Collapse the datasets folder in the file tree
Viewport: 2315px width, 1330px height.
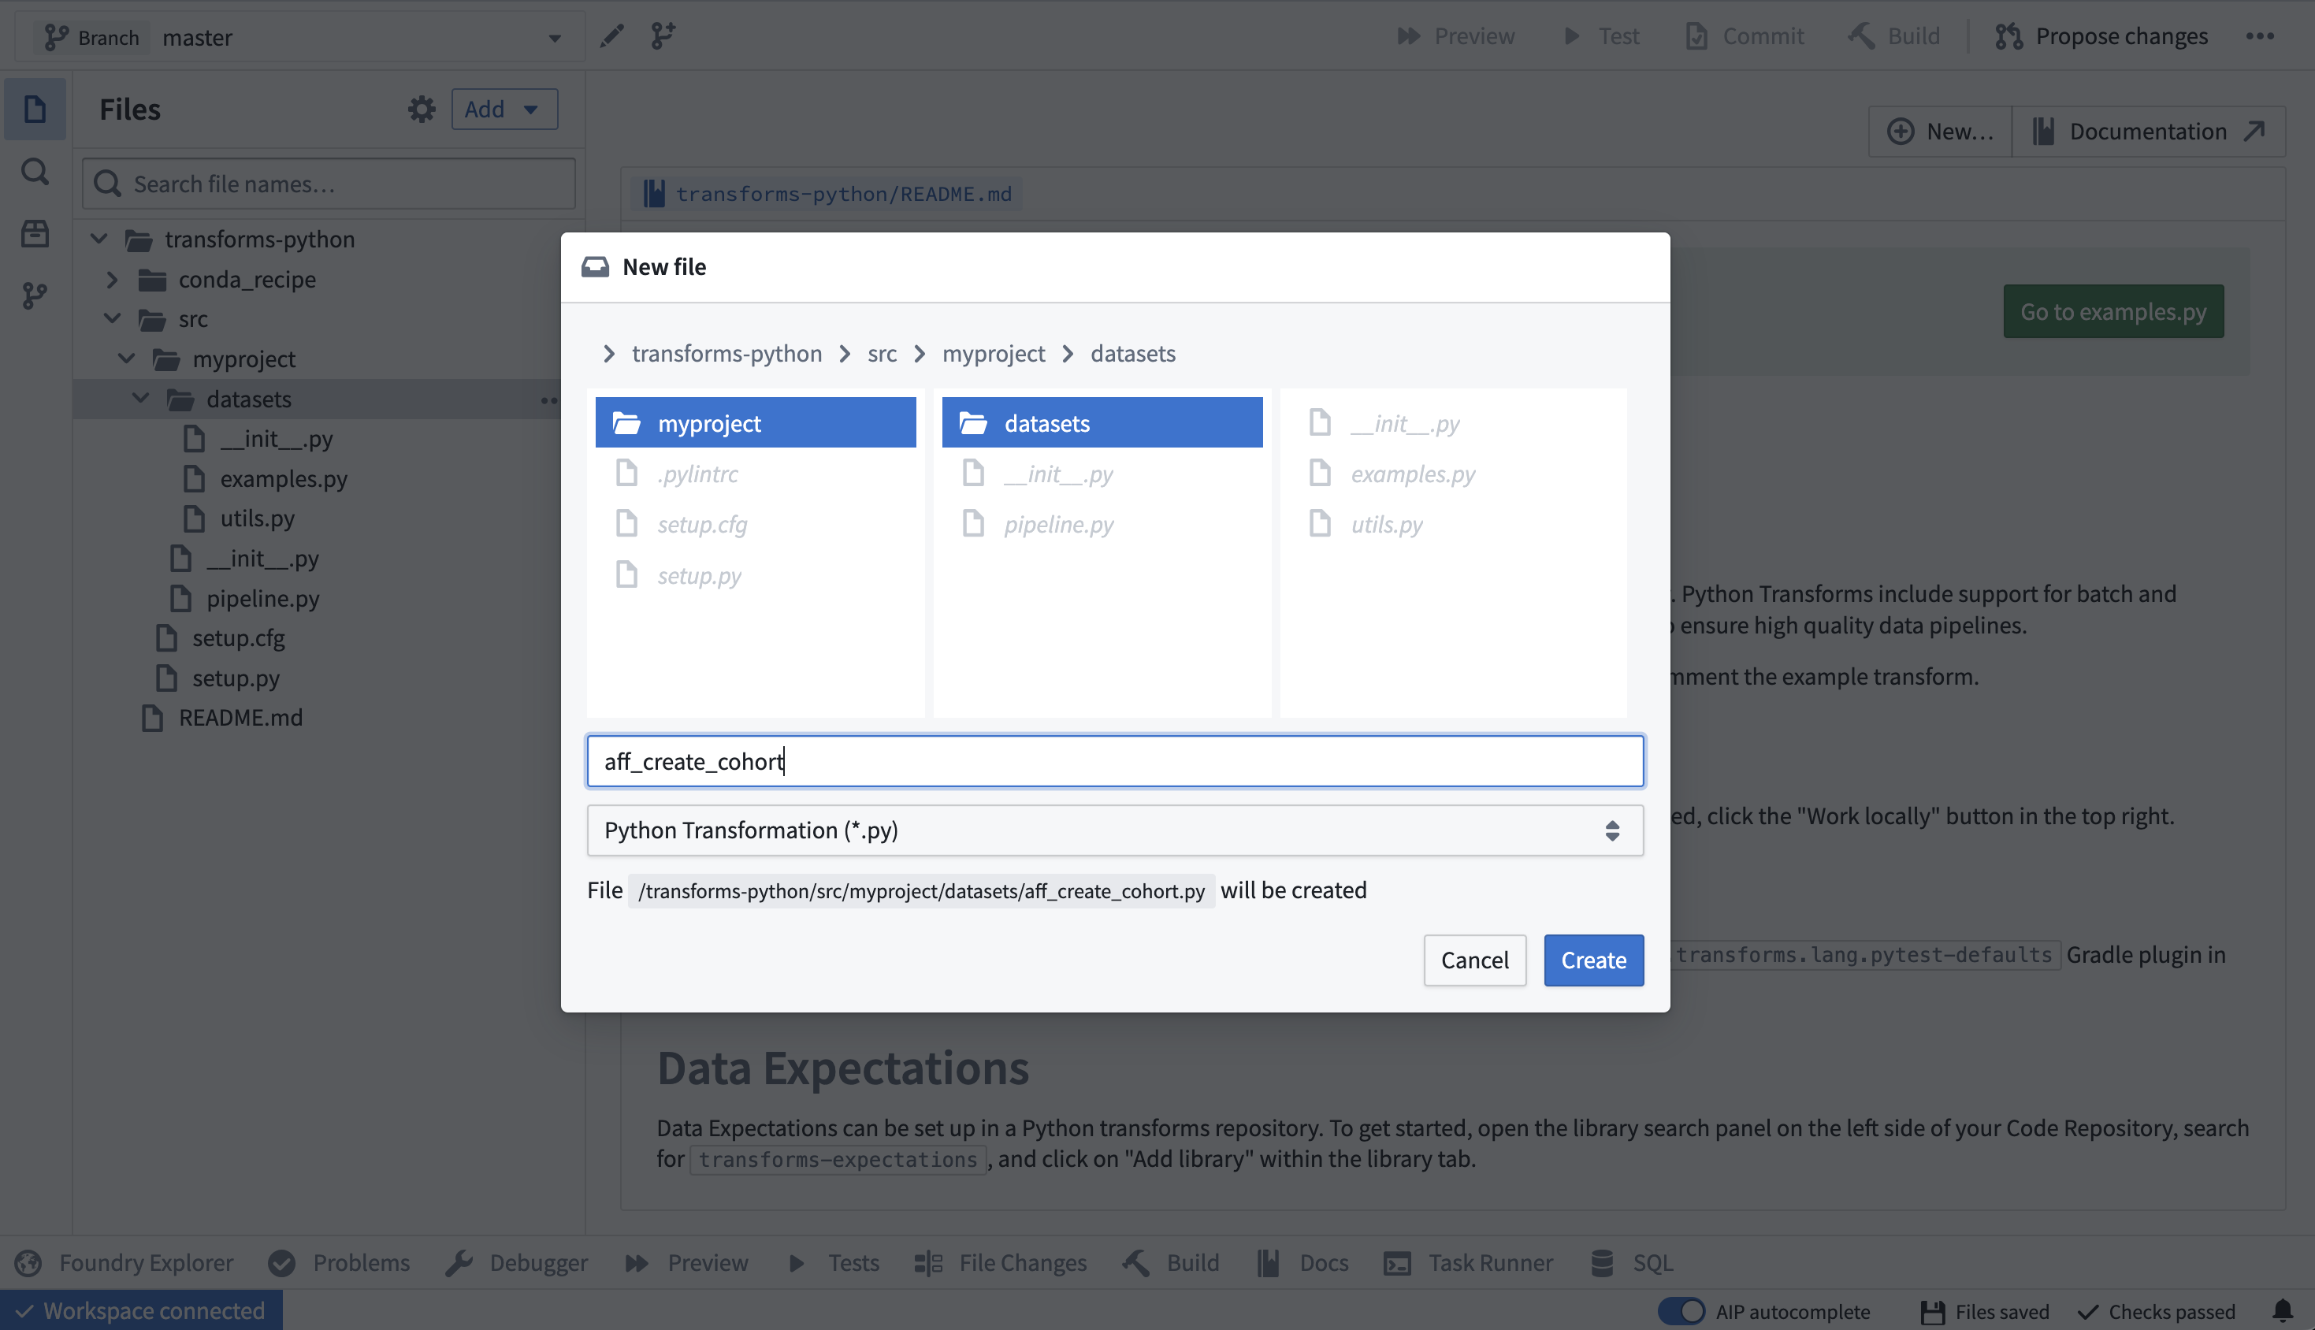[139, 398]
